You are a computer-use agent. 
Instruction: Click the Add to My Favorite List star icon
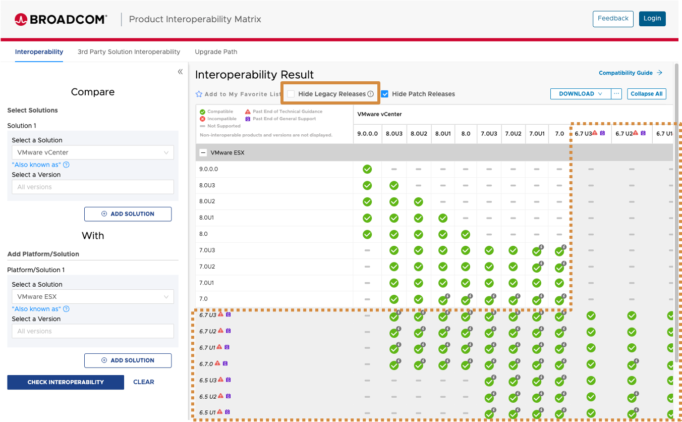[199, 94]
